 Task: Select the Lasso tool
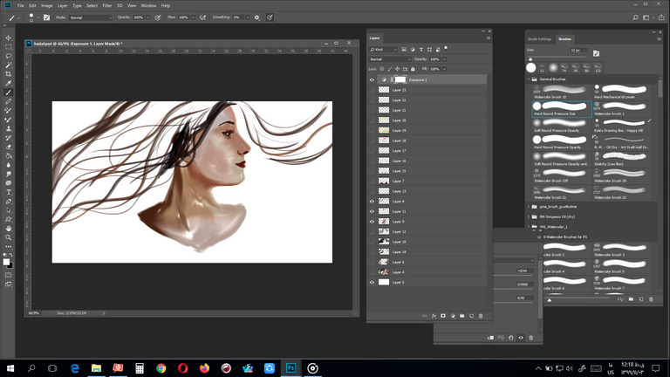point(8,56)
